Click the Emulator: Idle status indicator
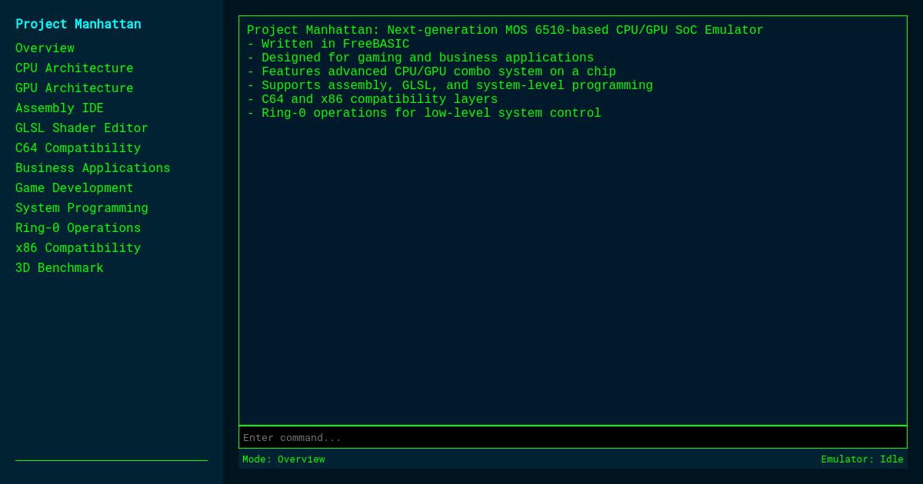 tap(862, 459)
